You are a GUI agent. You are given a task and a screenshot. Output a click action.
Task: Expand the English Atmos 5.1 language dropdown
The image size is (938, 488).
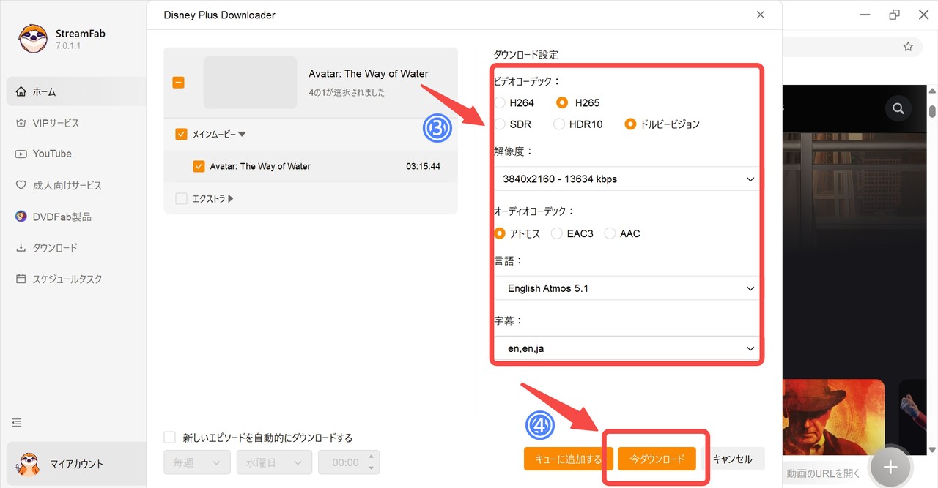pyautogui.click(x=627, y=288)
